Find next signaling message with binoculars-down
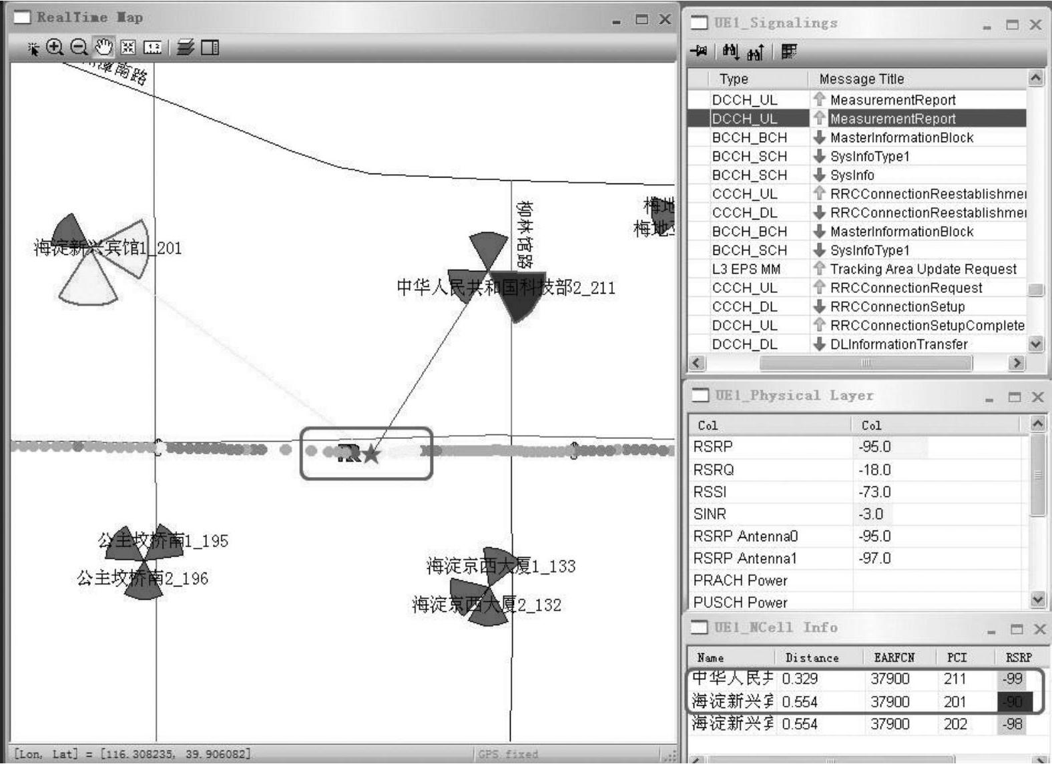 [730, 51]
